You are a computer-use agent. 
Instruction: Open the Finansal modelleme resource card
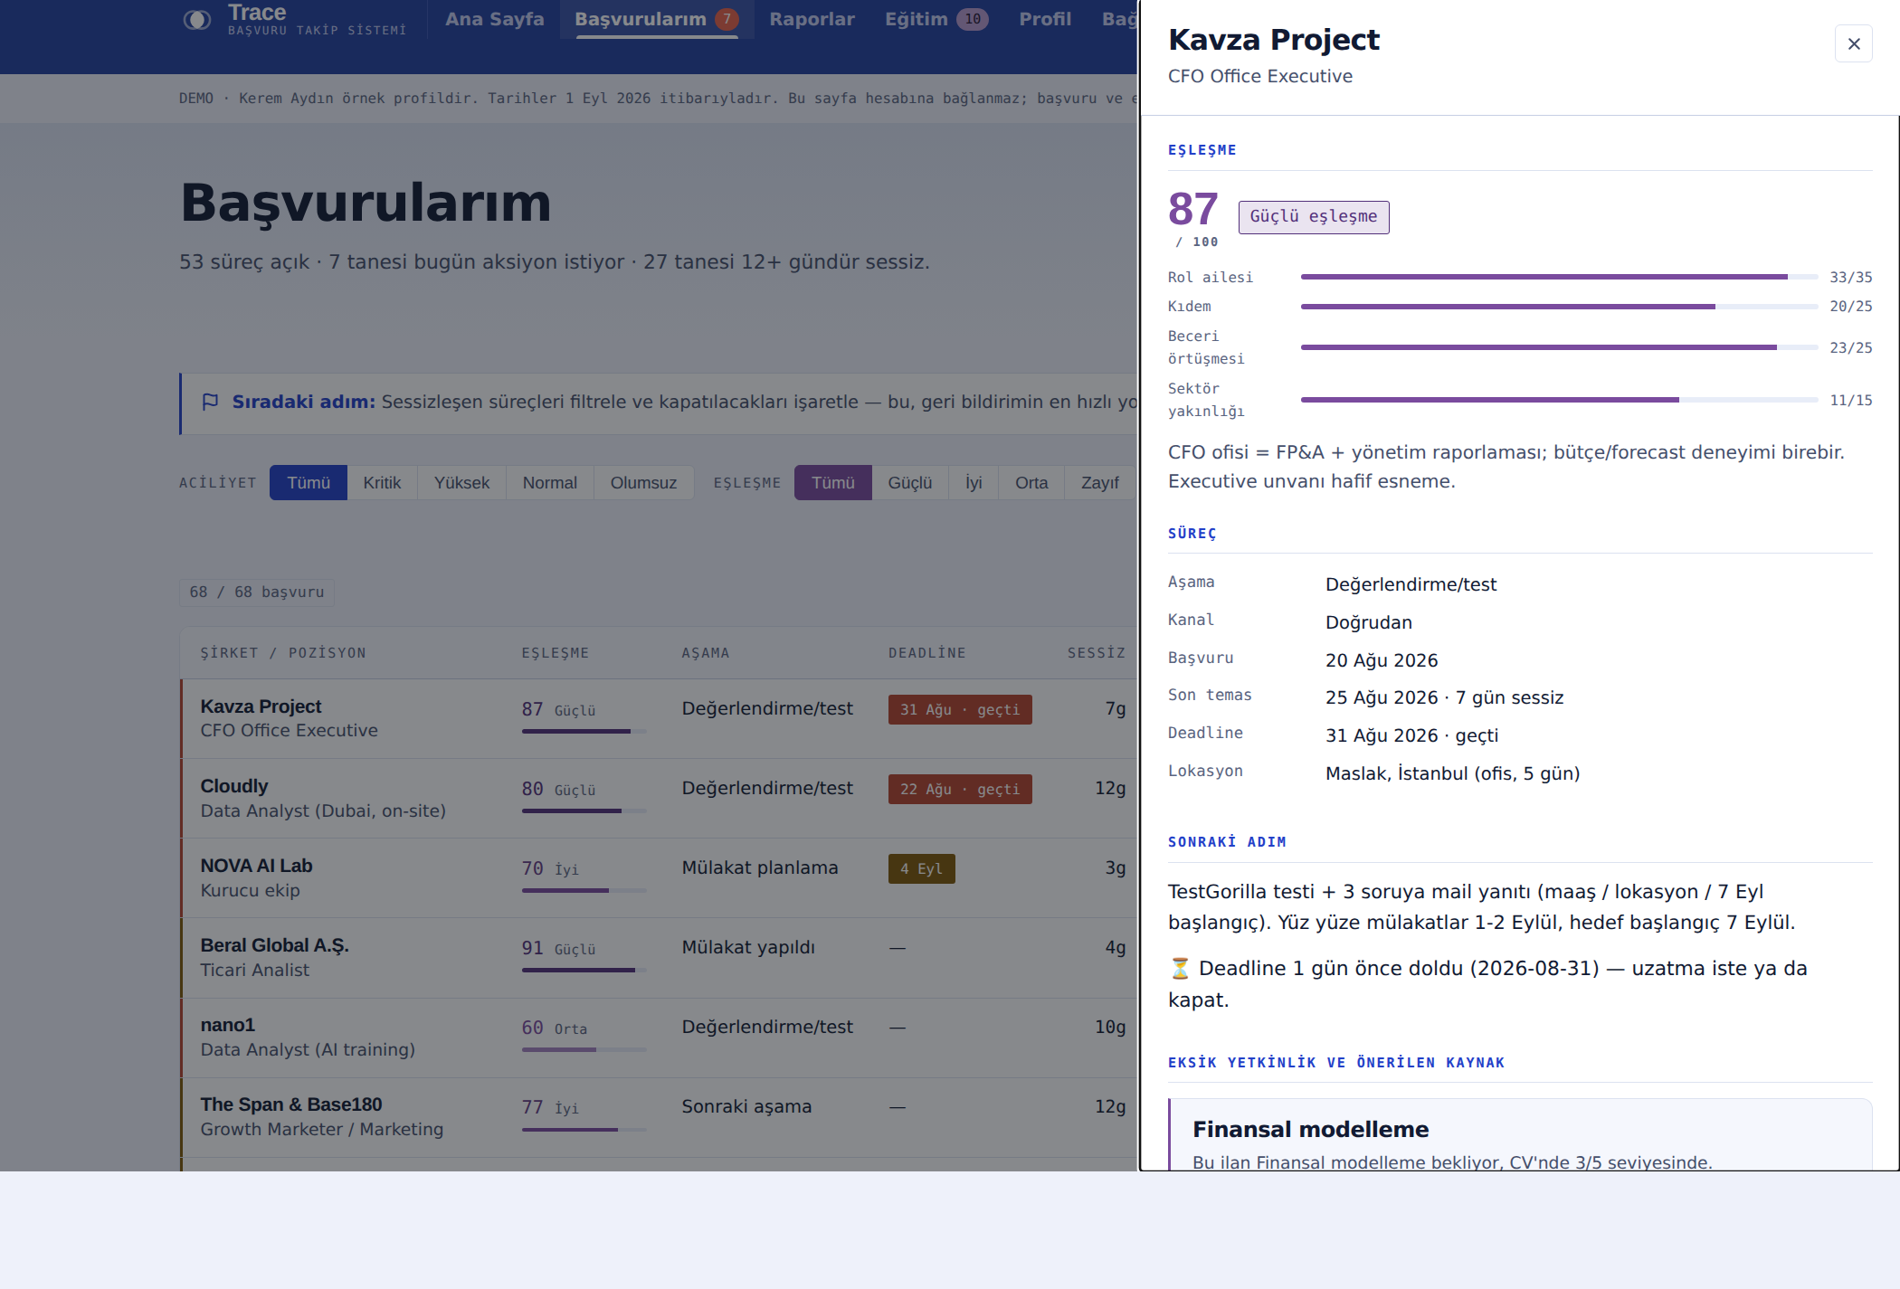[x=1520, y=1135]
